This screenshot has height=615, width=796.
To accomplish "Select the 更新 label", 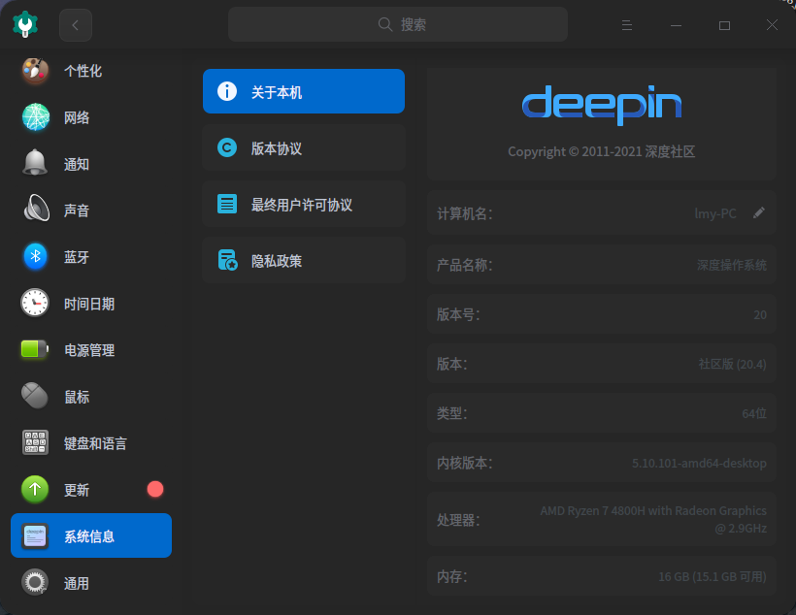I will [77, 490].
